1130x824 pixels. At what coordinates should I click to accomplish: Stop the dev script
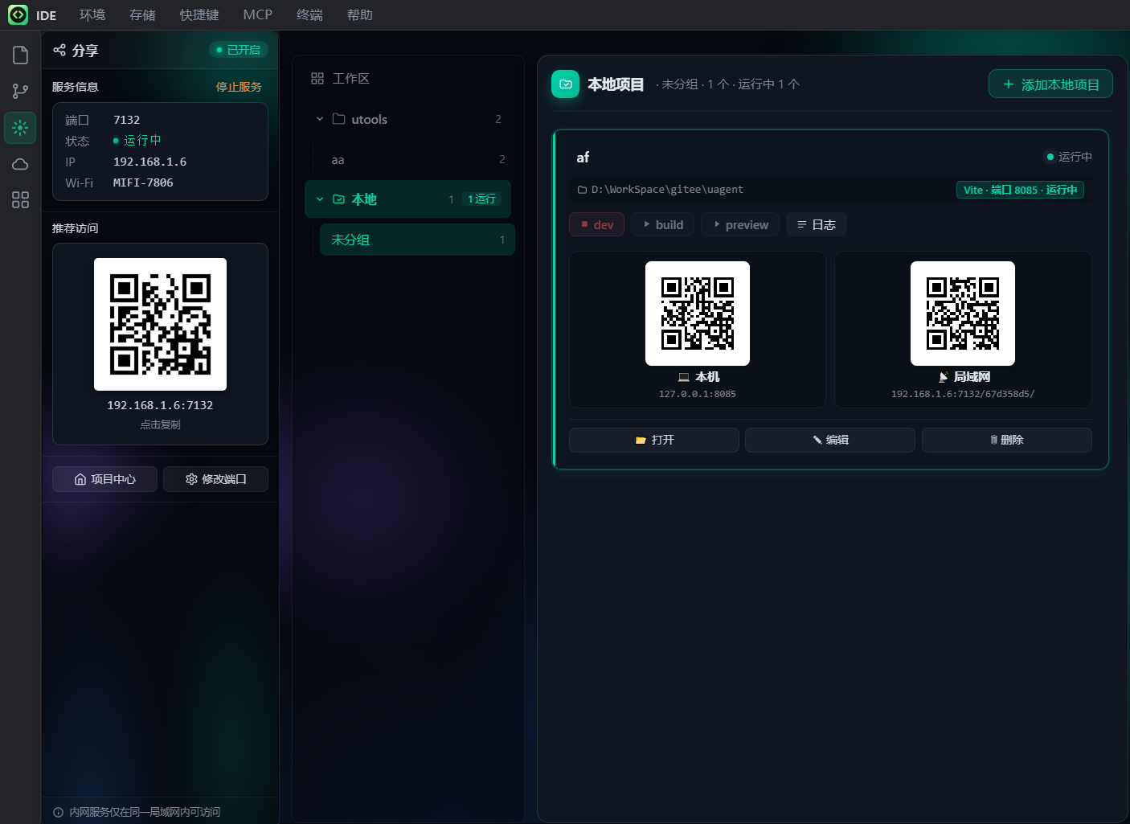[597, 224]
